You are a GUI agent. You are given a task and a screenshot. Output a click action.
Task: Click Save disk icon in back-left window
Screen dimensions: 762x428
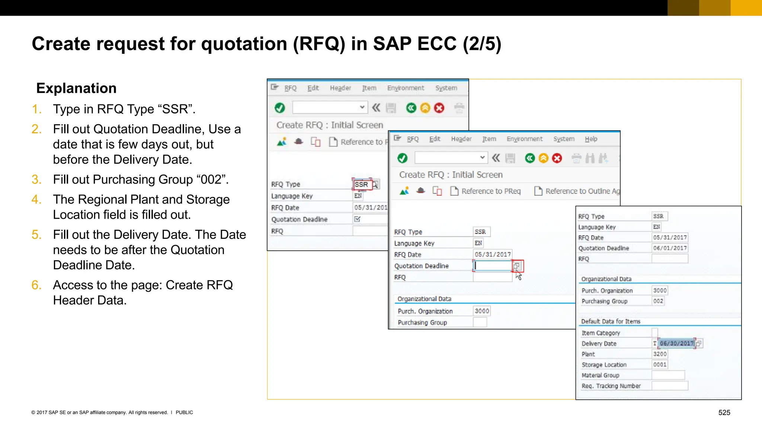(391, 108)
